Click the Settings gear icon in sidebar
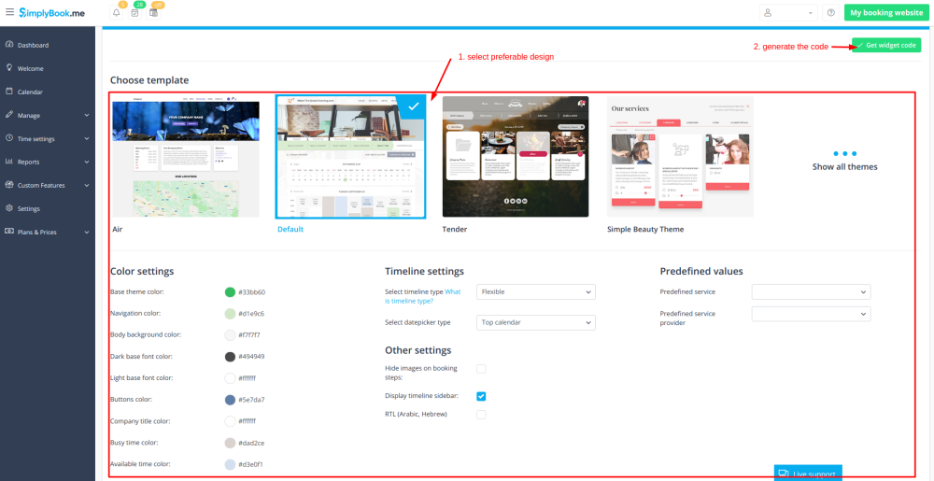The width and height of the screenshot is (934, 481). point(9,208)
